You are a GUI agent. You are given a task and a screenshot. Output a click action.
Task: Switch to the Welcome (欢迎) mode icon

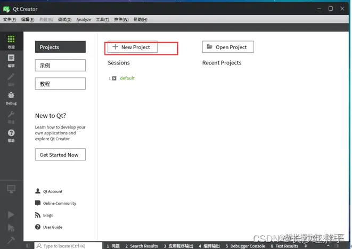tap(11, 39)
